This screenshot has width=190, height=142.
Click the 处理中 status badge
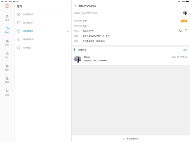(x=184, y=21)
